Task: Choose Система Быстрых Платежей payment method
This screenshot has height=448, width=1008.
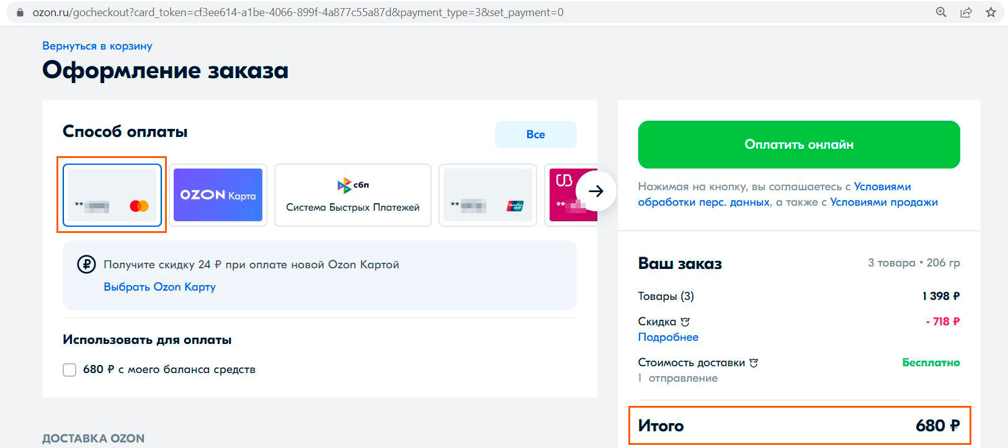Action: click(352, 195)
